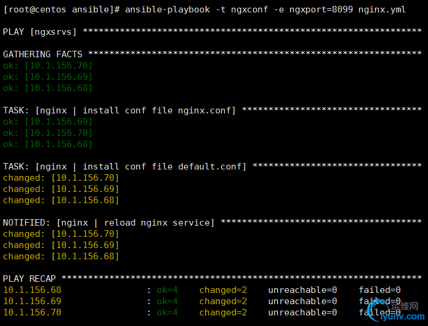Select host 10.1.156.68 in PLAY RECAP
The image size is (428, 326).
click(32, 290)
